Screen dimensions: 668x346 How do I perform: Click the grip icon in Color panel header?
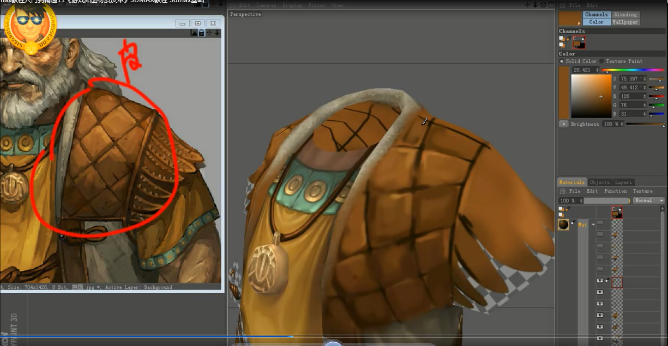pos(562,5)
